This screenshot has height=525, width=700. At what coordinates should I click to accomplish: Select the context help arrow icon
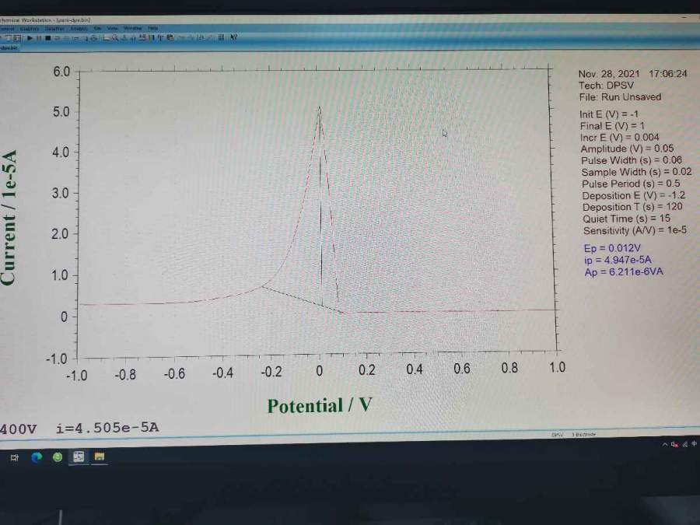coord(233,37)
